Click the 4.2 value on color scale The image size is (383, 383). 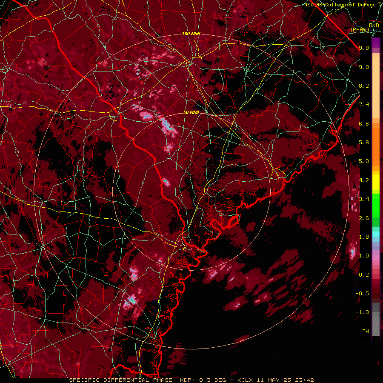(364, 180)
